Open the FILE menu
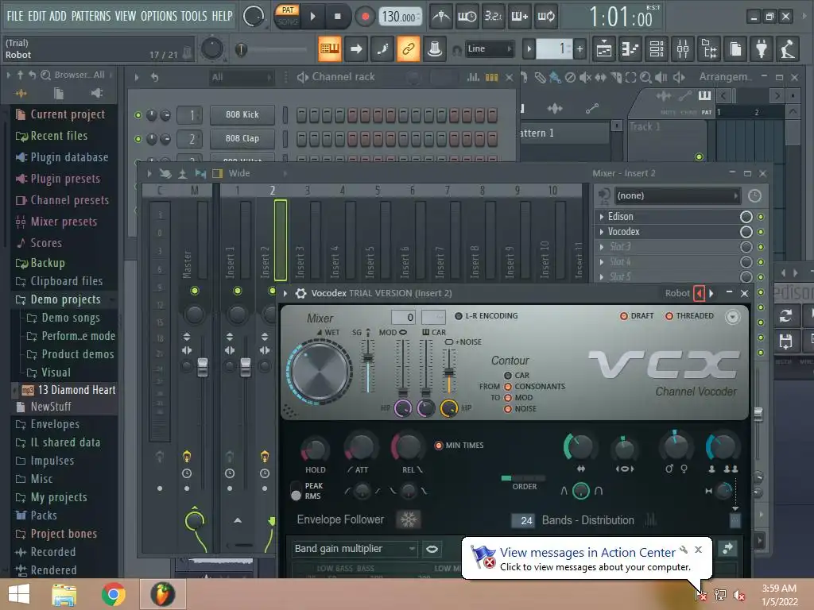The width and height of the screenshot is (814, 610). 14,16
